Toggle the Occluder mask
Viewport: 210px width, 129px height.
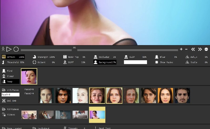pos(95,57)
